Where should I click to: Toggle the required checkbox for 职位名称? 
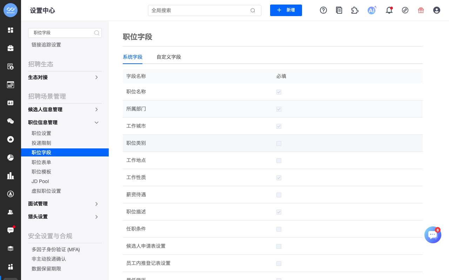[279, 92]
